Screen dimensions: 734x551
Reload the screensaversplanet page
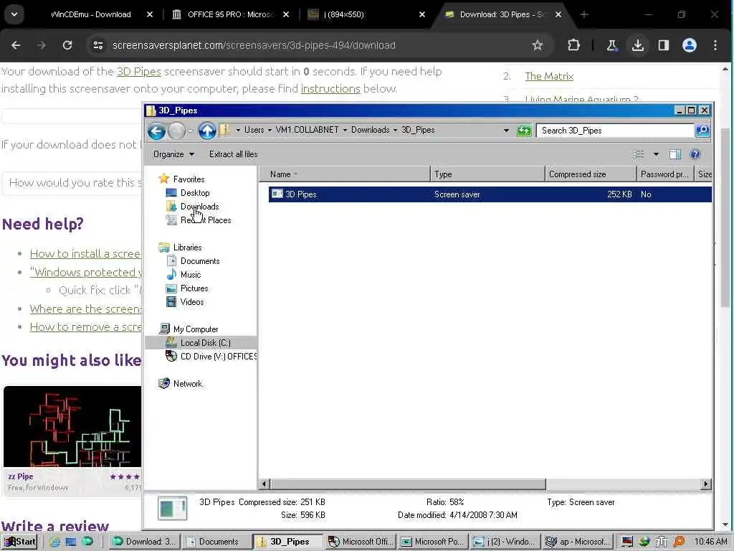pyautogui.click(x=67, y=45)
